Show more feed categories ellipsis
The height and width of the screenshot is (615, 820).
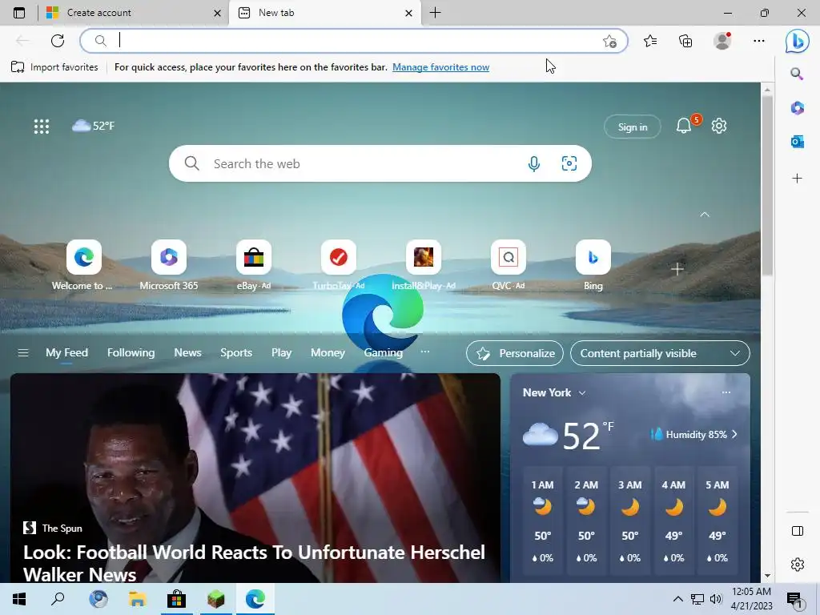425,352
